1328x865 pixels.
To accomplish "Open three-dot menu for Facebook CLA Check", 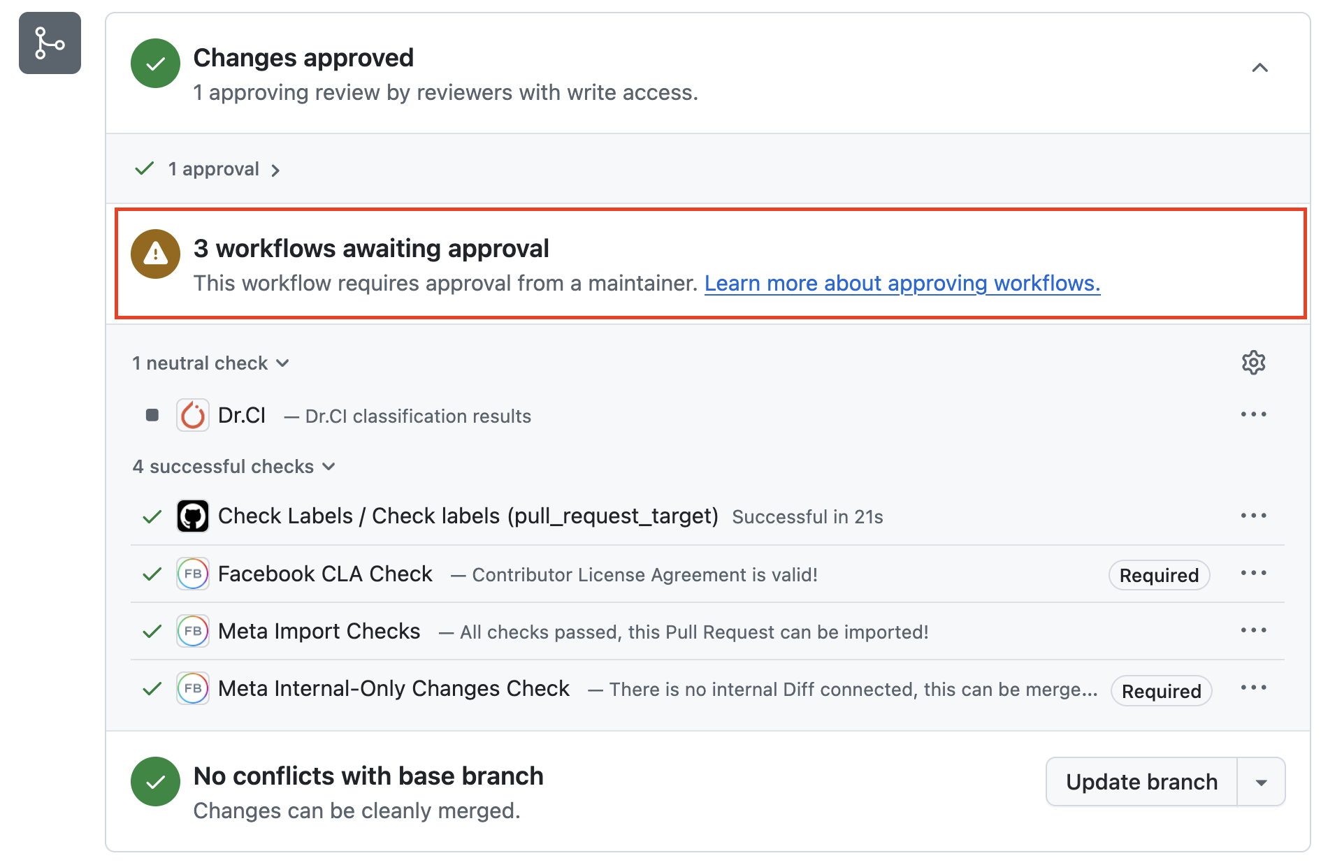I will coord(1253,574).
